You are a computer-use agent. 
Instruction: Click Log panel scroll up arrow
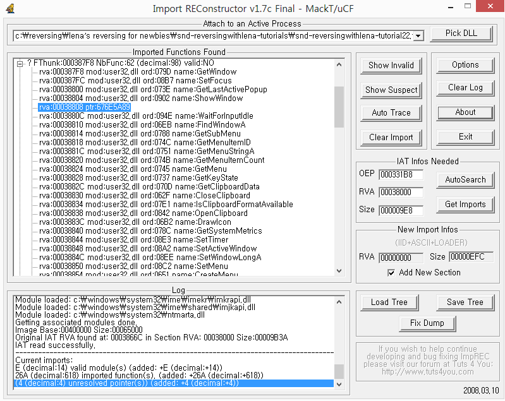point(339,302)
